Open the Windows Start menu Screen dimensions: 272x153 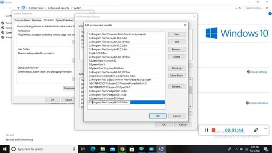5,149
